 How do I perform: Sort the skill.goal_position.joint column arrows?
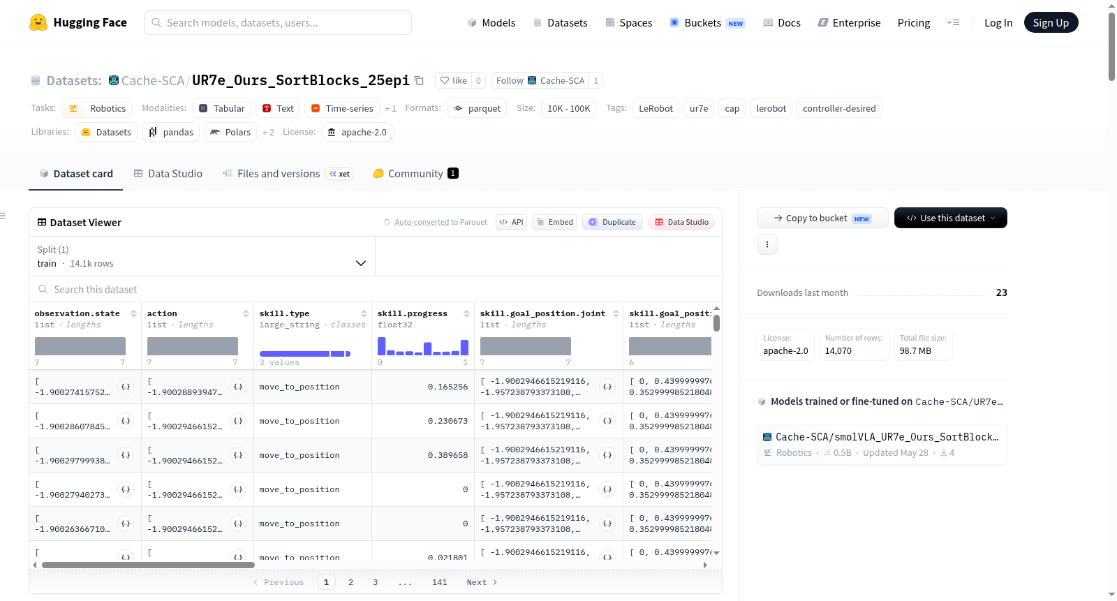click(616, 313)
